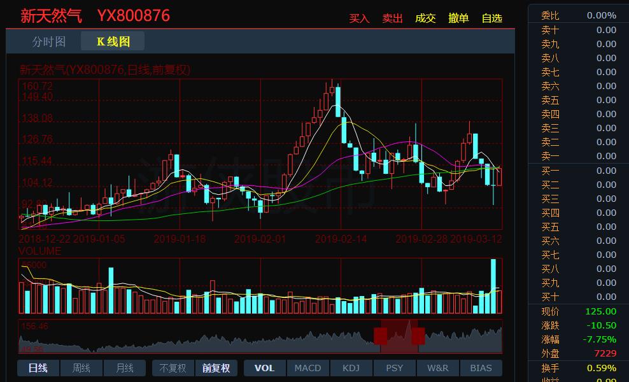Screen dimensions: 629x382
Task: Show the KDJ indicator
Action: (x=351, y=368)
